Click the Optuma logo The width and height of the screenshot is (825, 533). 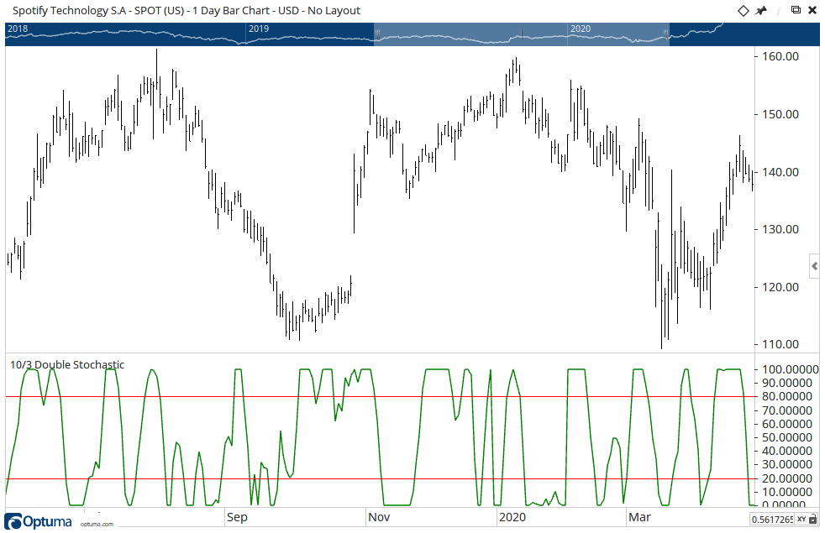pyautogui.click(x=38, y=521)
